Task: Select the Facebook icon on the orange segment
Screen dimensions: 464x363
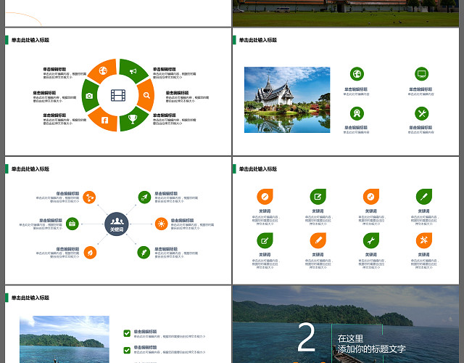Action: [x=104, y=120]
